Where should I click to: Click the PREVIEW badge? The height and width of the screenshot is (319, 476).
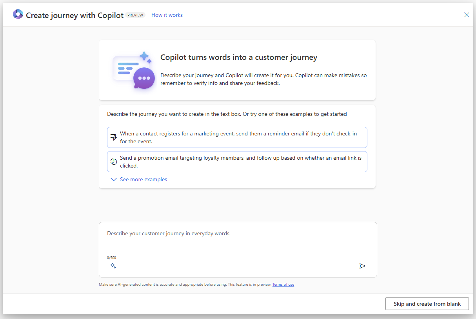point(135,15)
